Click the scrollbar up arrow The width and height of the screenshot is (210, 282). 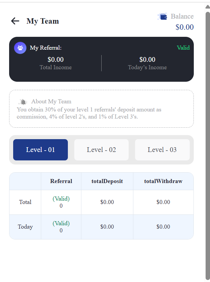207,7
